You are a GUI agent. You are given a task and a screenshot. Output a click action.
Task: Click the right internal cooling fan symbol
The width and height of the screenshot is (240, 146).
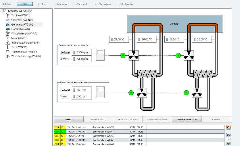click(189, 55)
